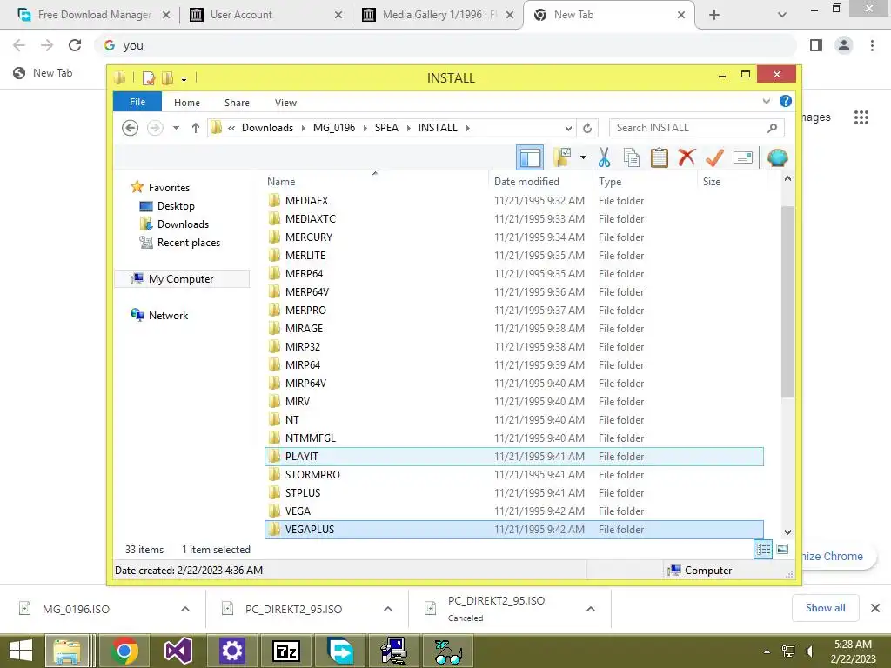The height and width of the screenshot is (668, 891).
Task: Select the VEGAPLUS folder
Action: coord(513,530)
